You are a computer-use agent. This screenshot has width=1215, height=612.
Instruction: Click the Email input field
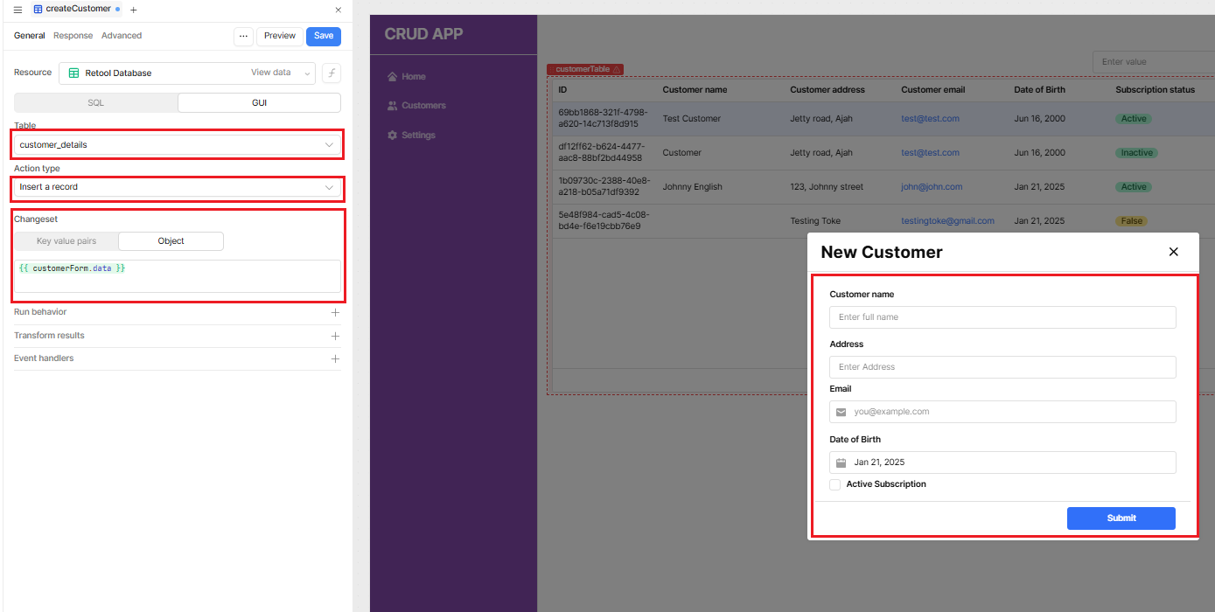tap(1002, 412)
